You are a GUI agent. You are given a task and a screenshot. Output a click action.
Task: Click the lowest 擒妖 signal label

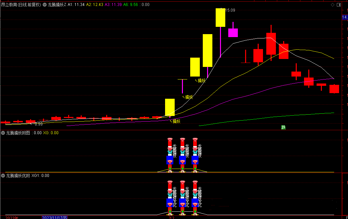pyautogui.click(x=176, y=121)
